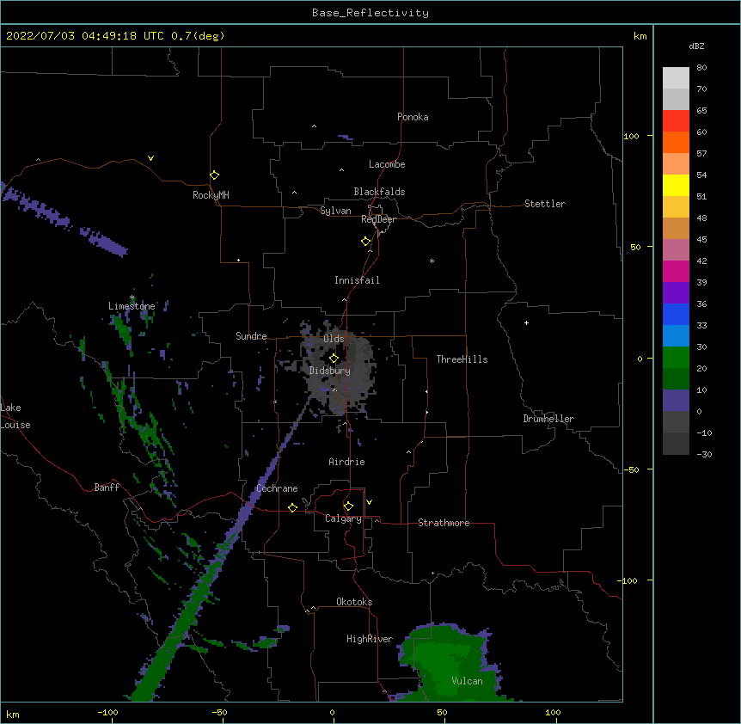Pick the dark green swatch below 20 dBZ
This screenshot has height=724, width=741.
(x=676, y=379)
